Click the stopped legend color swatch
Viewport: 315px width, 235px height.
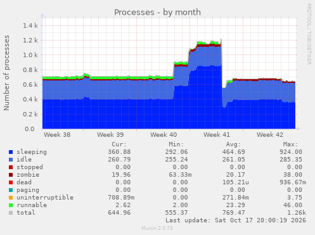(11, 167)
